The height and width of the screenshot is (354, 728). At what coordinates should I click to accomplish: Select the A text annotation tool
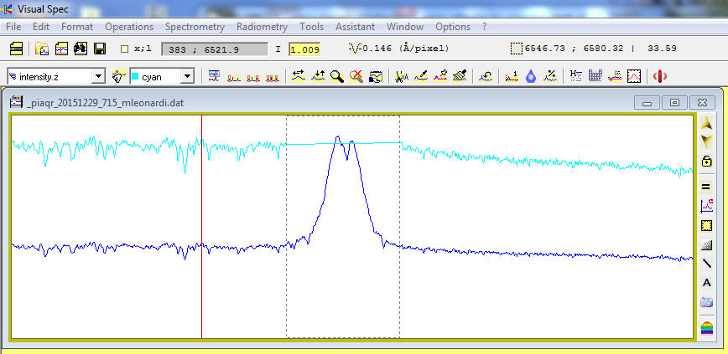(x=706, y=283)
